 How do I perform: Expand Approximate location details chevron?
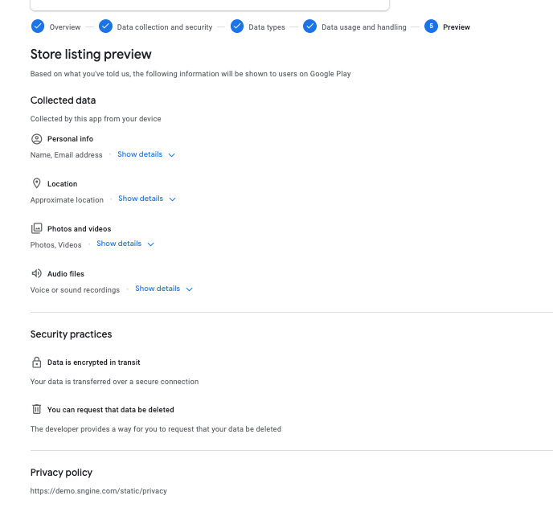pyautogui.click(x=173, y=199)
